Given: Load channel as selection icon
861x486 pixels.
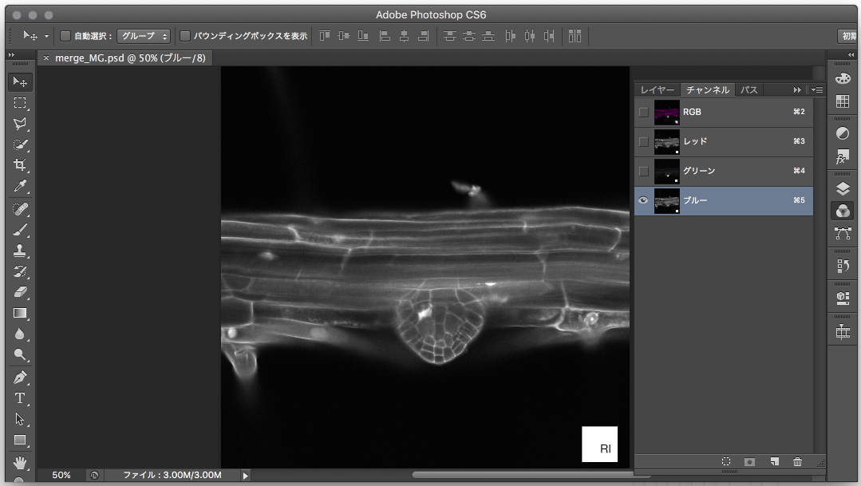Looking at the screenshot, I should [726, 461].
